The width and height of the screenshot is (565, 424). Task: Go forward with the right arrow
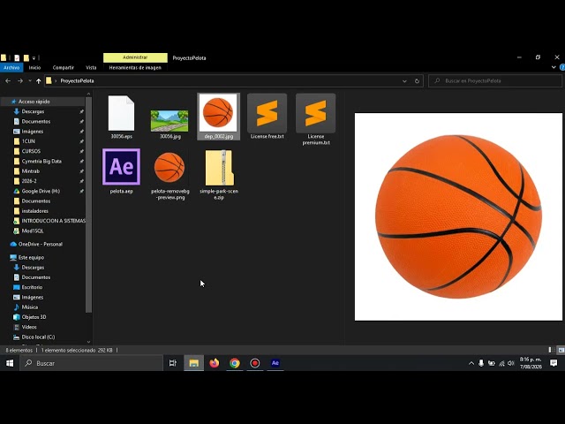(x=20, y=80)
